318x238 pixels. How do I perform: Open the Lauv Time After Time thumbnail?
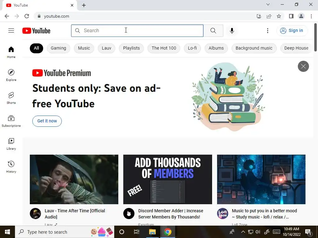(x=74, y=179)
